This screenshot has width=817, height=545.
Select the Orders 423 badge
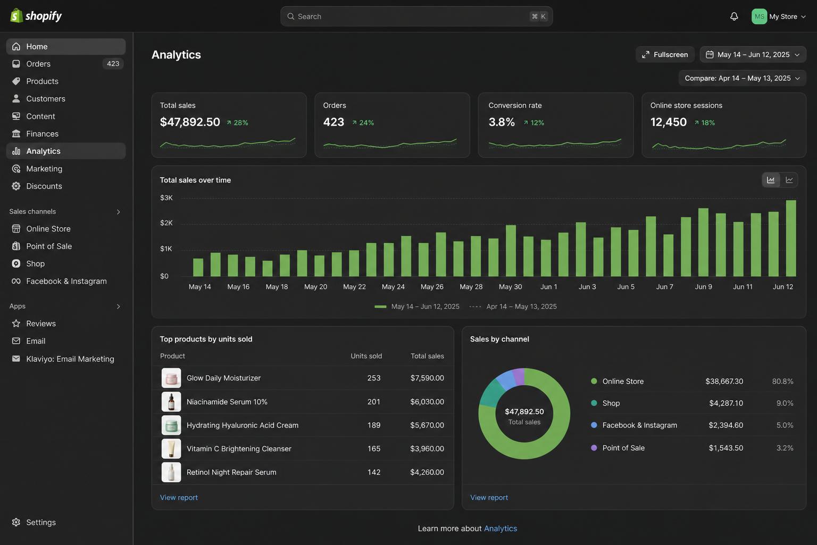tap(113, 64)
